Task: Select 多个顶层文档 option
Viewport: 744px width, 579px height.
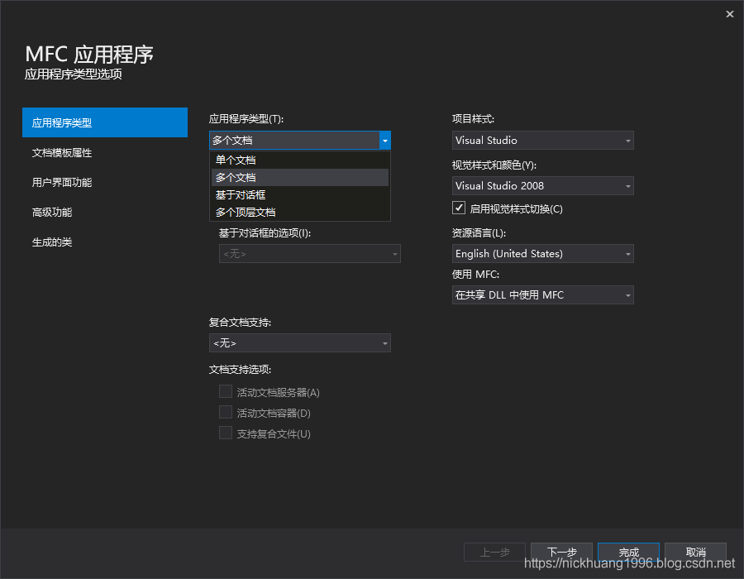Action: [x=300, y=212]
